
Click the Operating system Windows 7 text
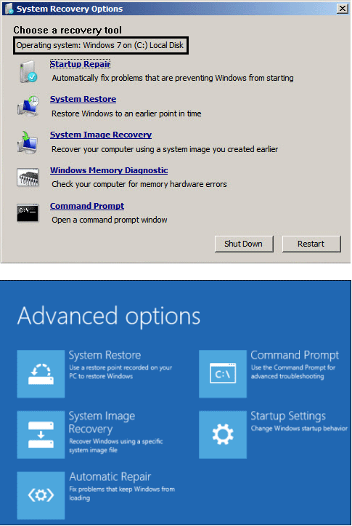tap(99, 45)
